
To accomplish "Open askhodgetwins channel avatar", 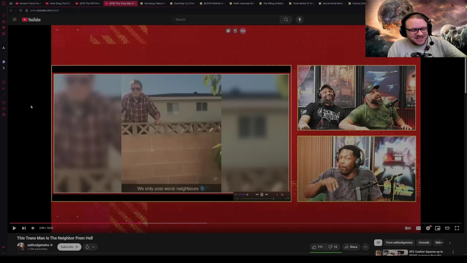I will pyautogui.click(x=21, y=247).
